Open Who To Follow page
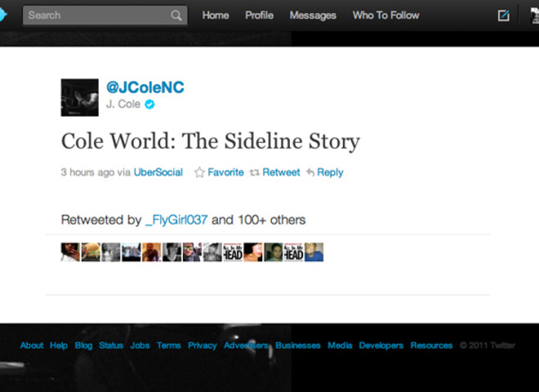Image resolution: width=539 pixels, height=392 pixels. pos(385,16)
